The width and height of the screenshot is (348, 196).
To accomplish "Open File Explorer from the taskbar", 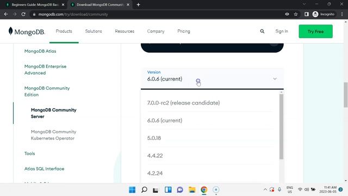I will click(192, 189).
